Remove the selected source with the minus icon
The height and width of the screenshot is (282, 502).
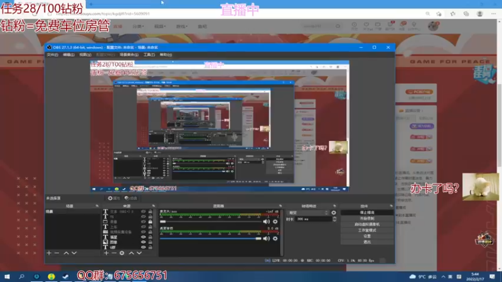pos(114,253)
